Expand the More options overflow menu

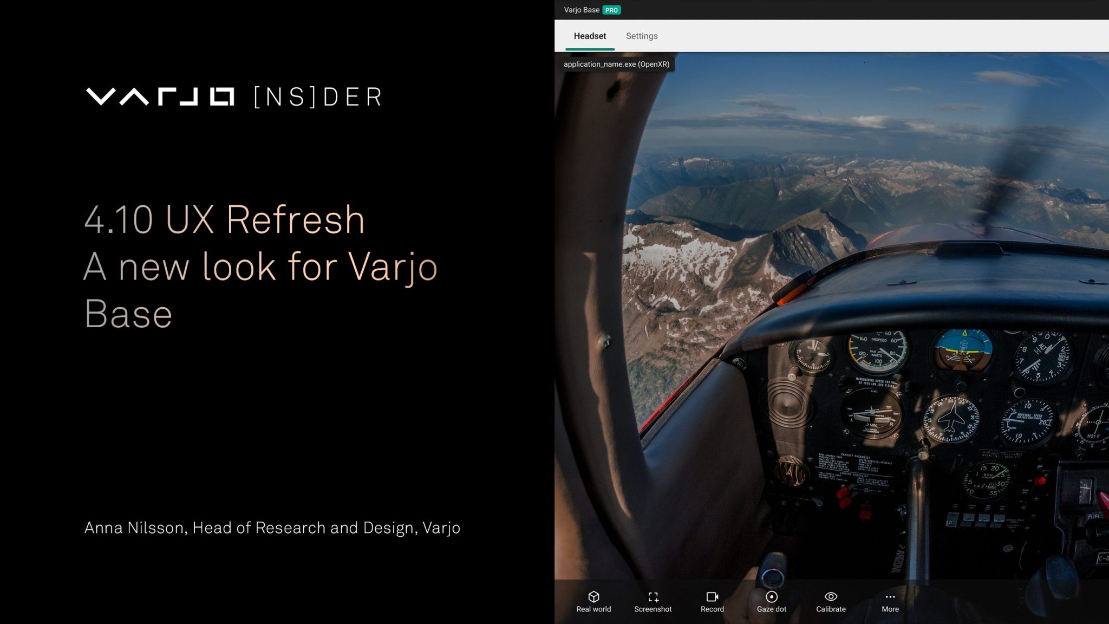(890, 601)
